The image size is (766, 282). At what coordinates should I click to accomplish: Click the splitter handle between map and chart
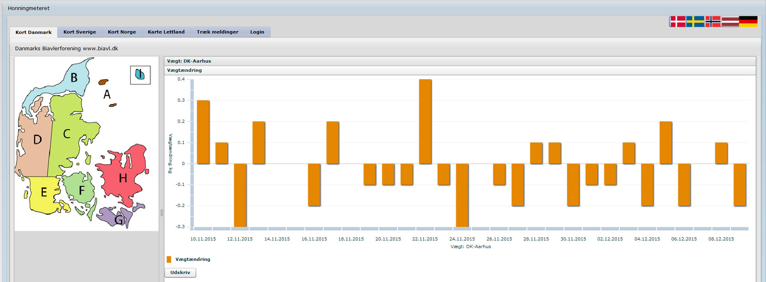coord(162,213)
